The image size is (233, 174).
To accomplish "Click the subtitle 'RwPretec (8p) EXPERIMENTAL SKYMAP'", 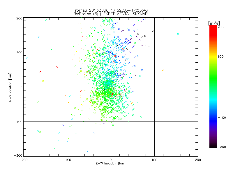I will pyautogui.click(x=110, y=14).
